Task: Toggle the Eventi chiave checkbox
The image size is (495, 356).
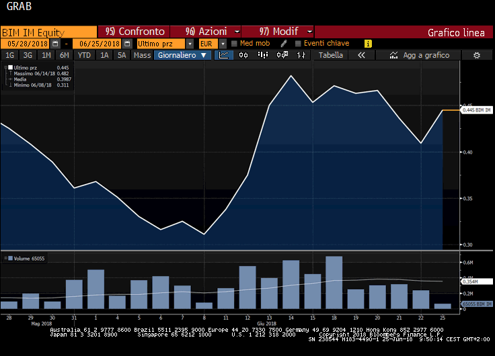Action: coord(298,44)
